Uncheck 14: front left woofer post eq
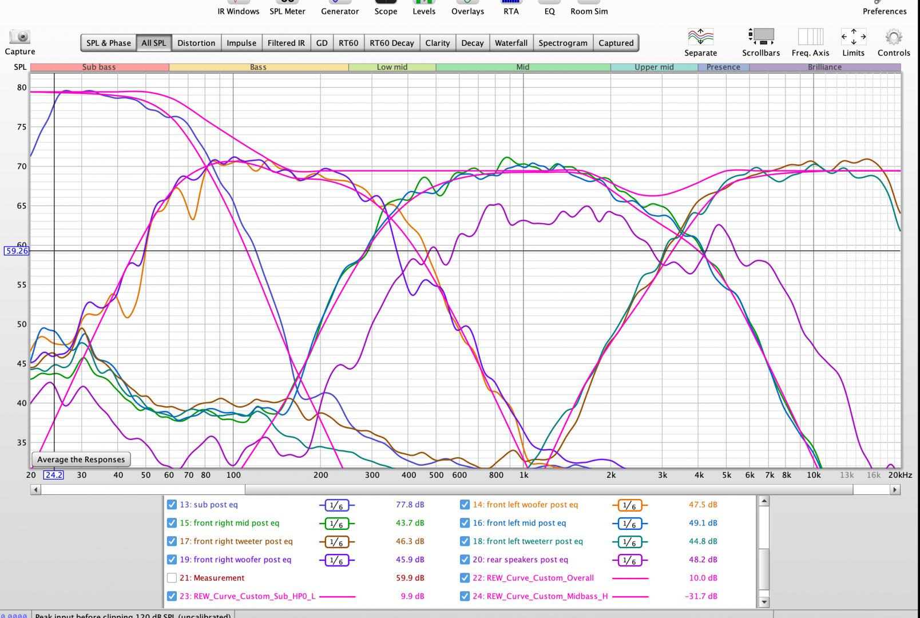 coord(465,505)
